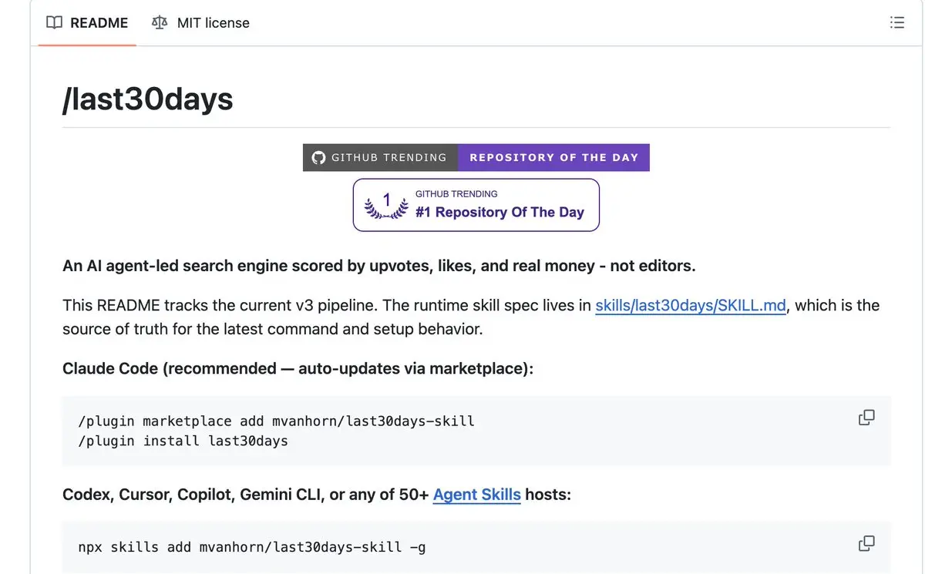Switch to the MIT license tab
This screenshot has width=925, height=574.
[x=200, y=23]
